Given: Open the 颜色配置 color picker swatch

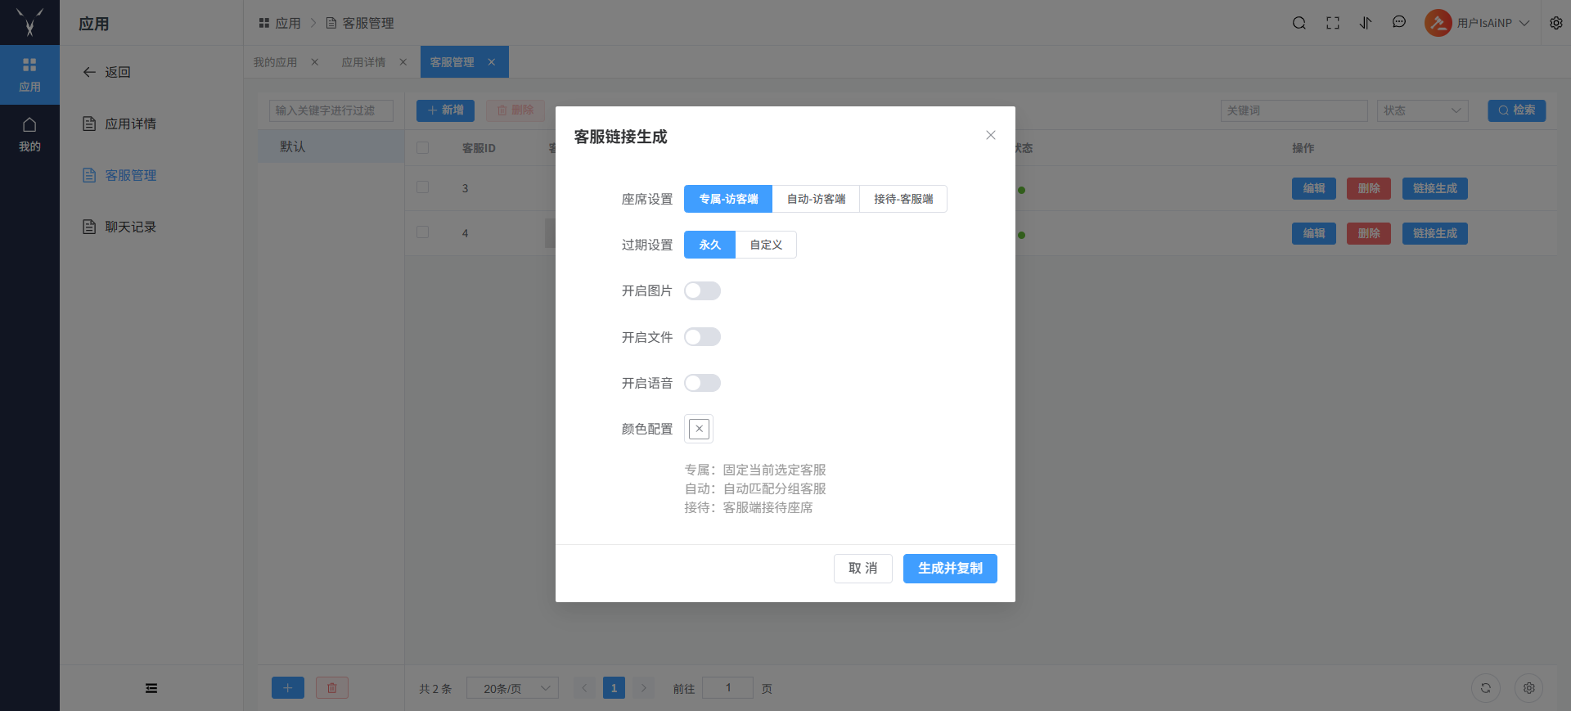Looking at the screenshot, I should [x=699, y=429].
